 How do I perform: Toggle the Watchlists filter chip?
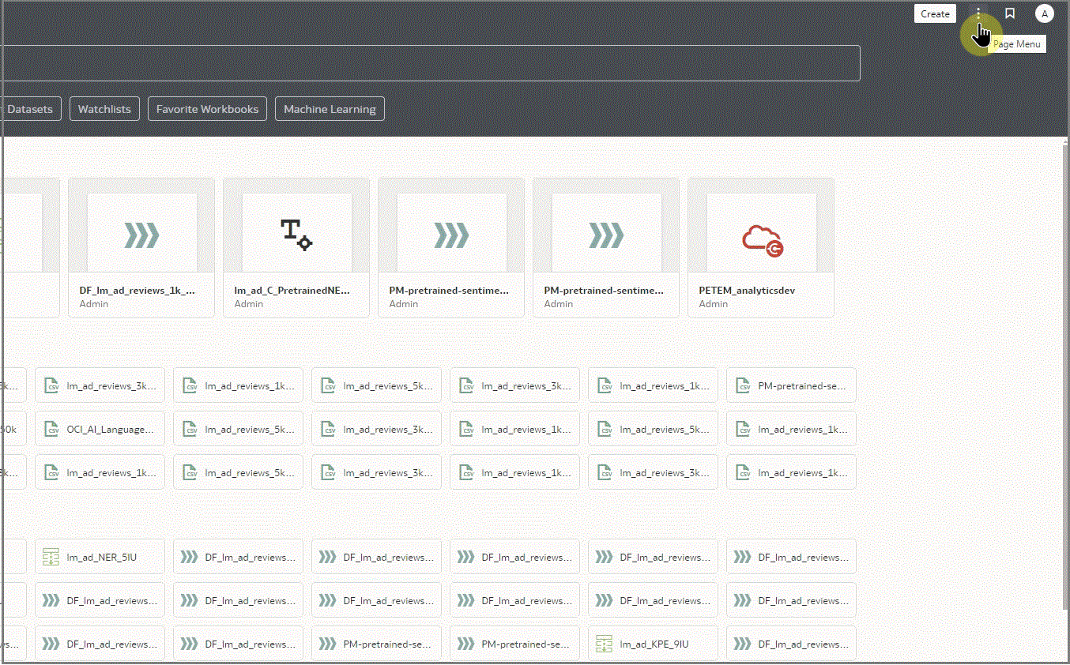(104, 109)
